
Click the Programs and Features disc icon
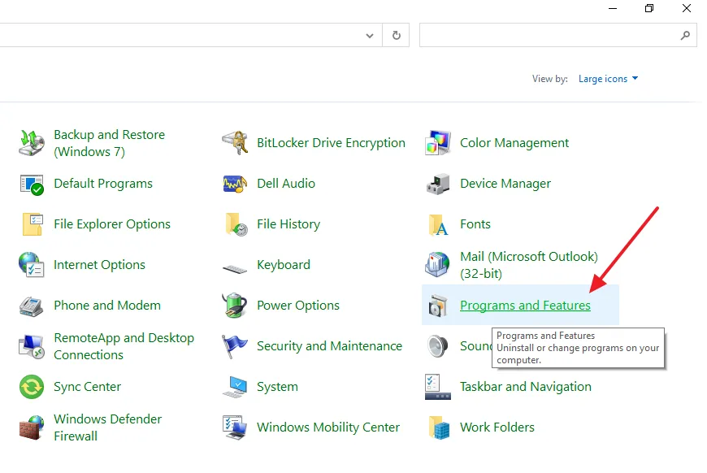[437, 306]
